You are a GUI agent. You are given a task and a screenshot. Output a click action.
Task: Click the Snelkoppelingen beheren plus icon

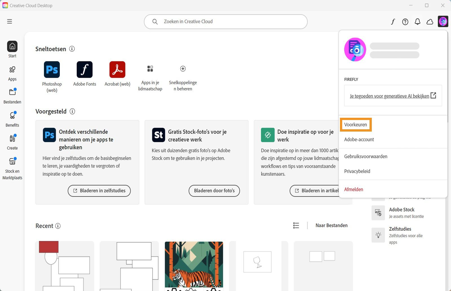click(183, 68)
